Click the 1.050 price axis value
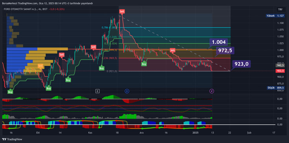 (x=280, y=37)
